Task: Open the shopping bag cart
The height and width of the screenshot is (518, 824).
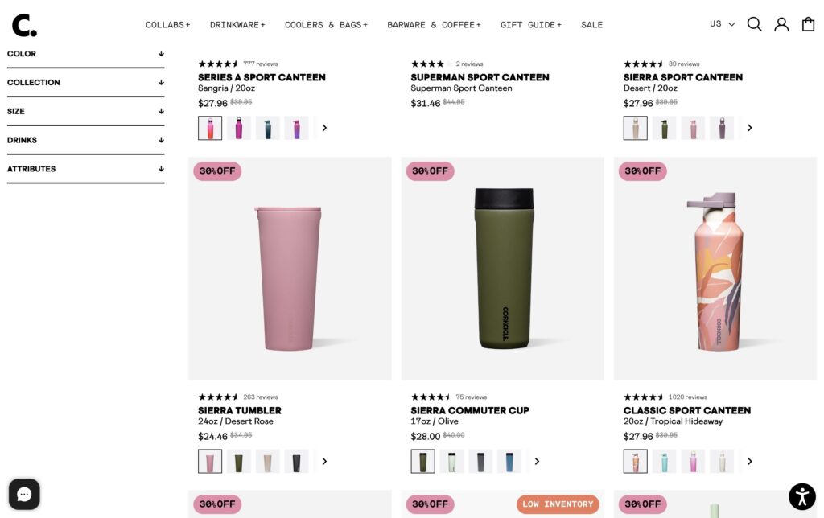Action: tap(809, 24)
